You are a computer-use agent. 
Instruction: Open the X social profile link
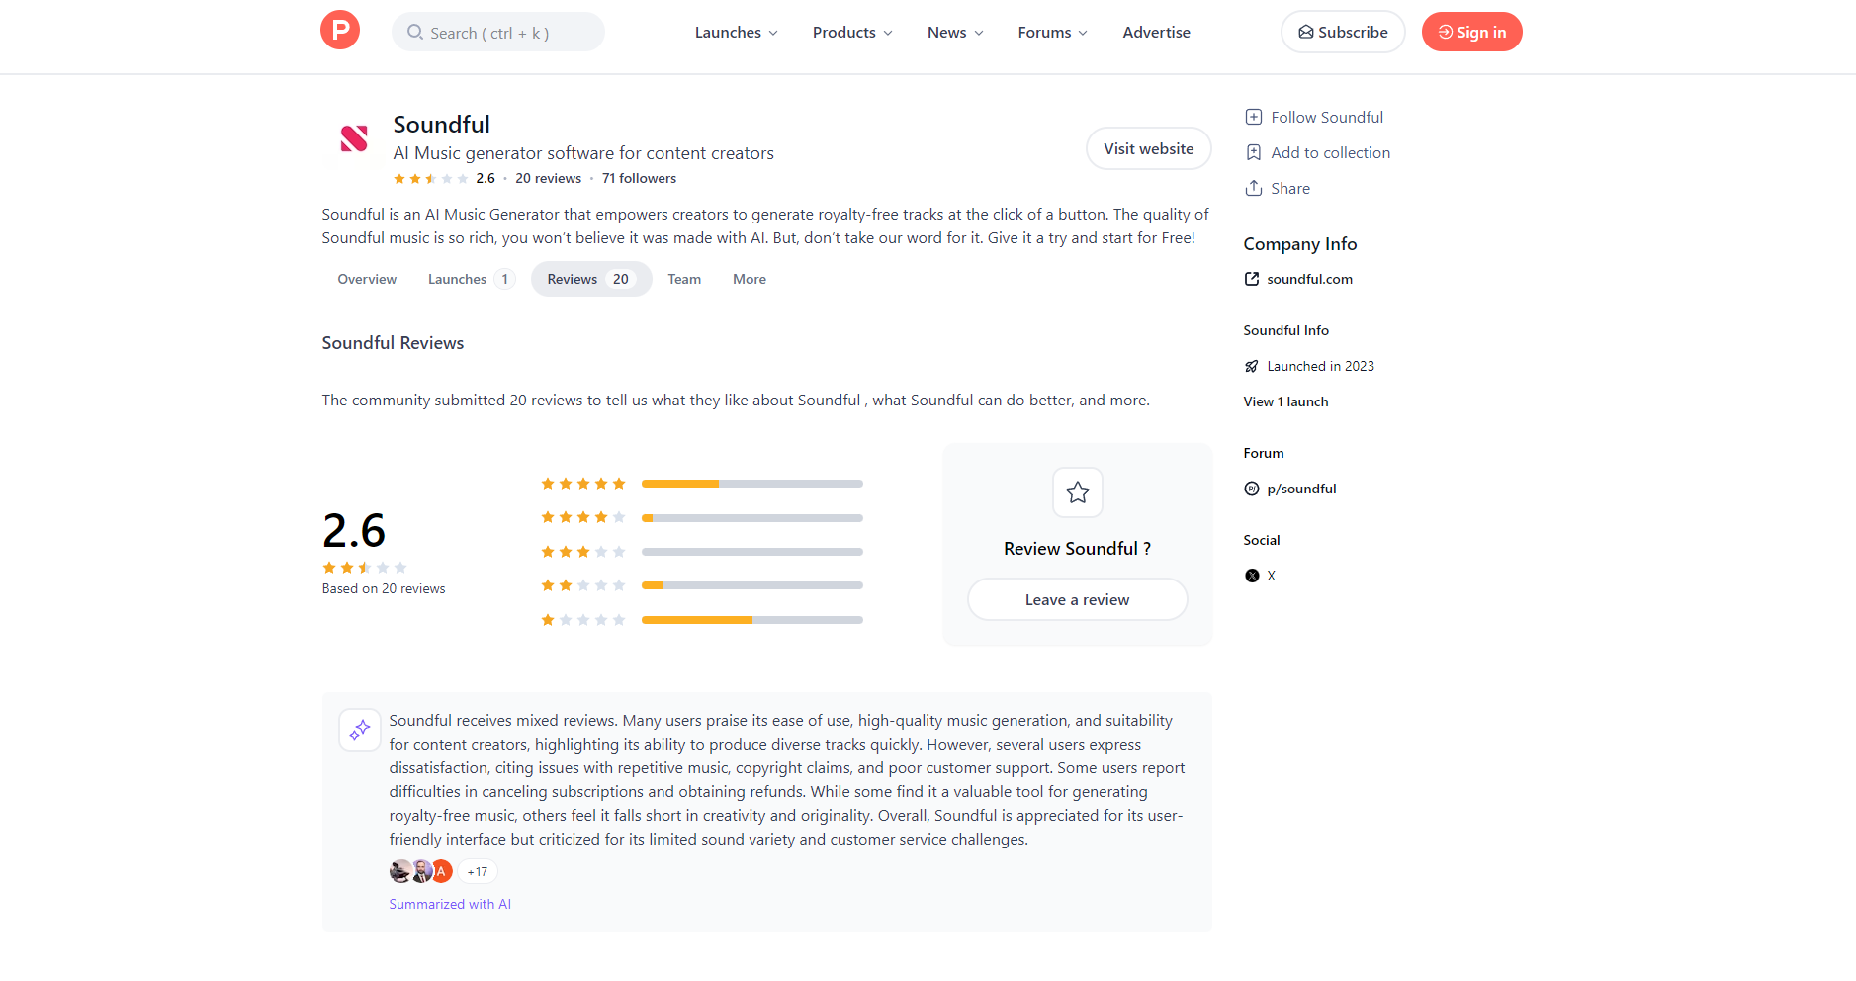click(1271, 576)
